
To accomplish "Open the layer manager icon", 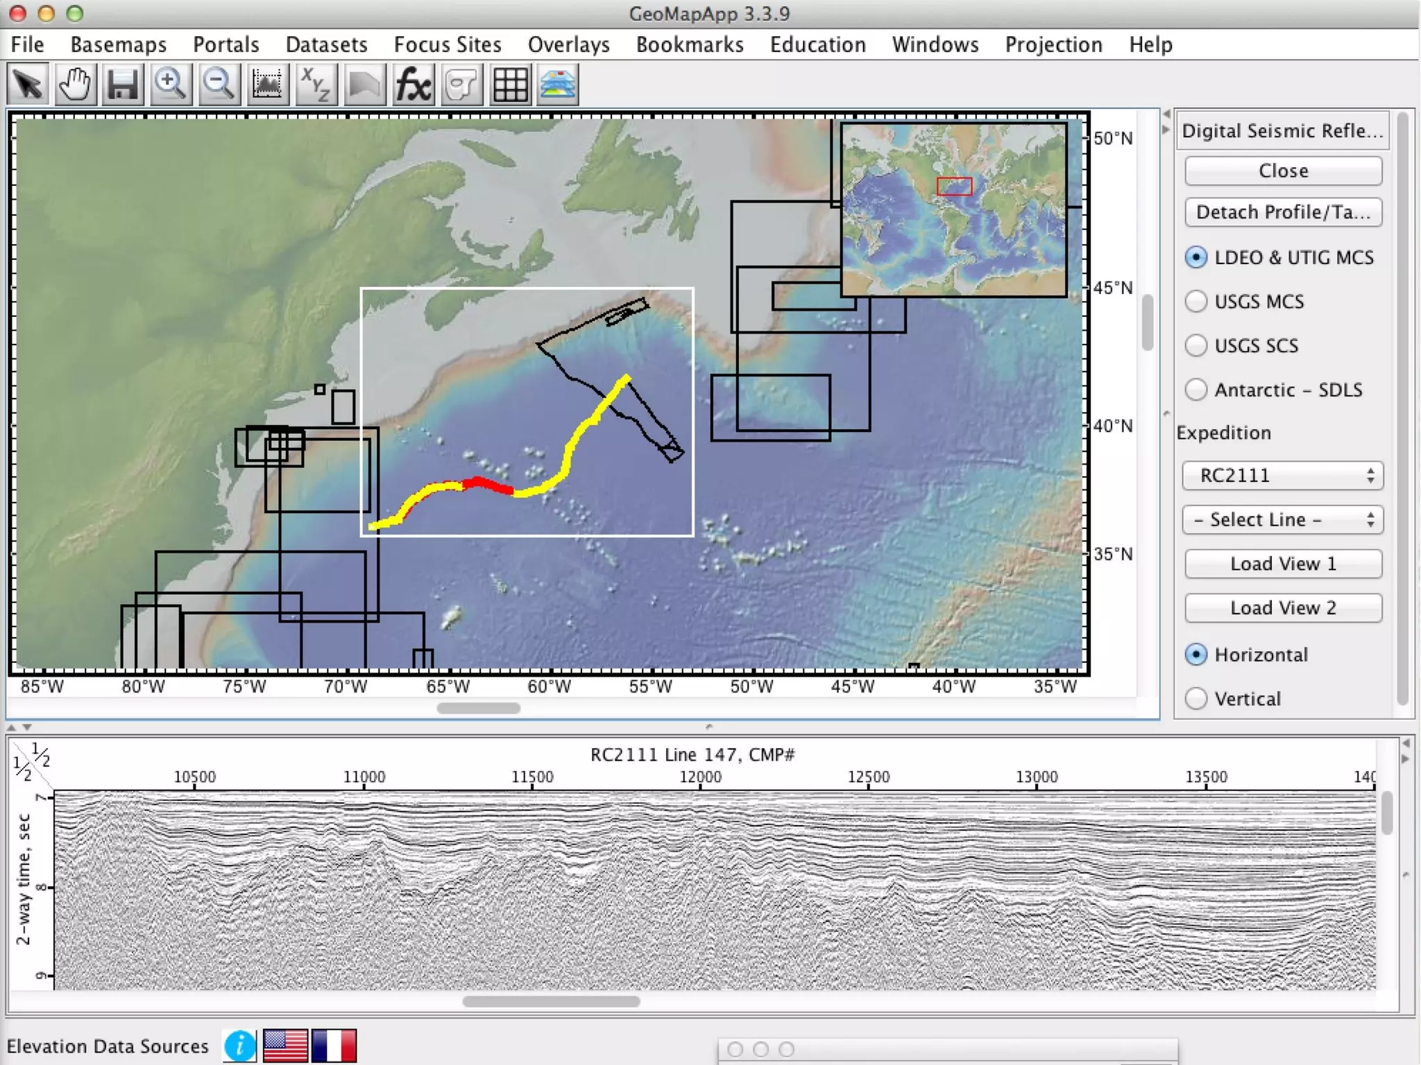I will tap(558, 85).
